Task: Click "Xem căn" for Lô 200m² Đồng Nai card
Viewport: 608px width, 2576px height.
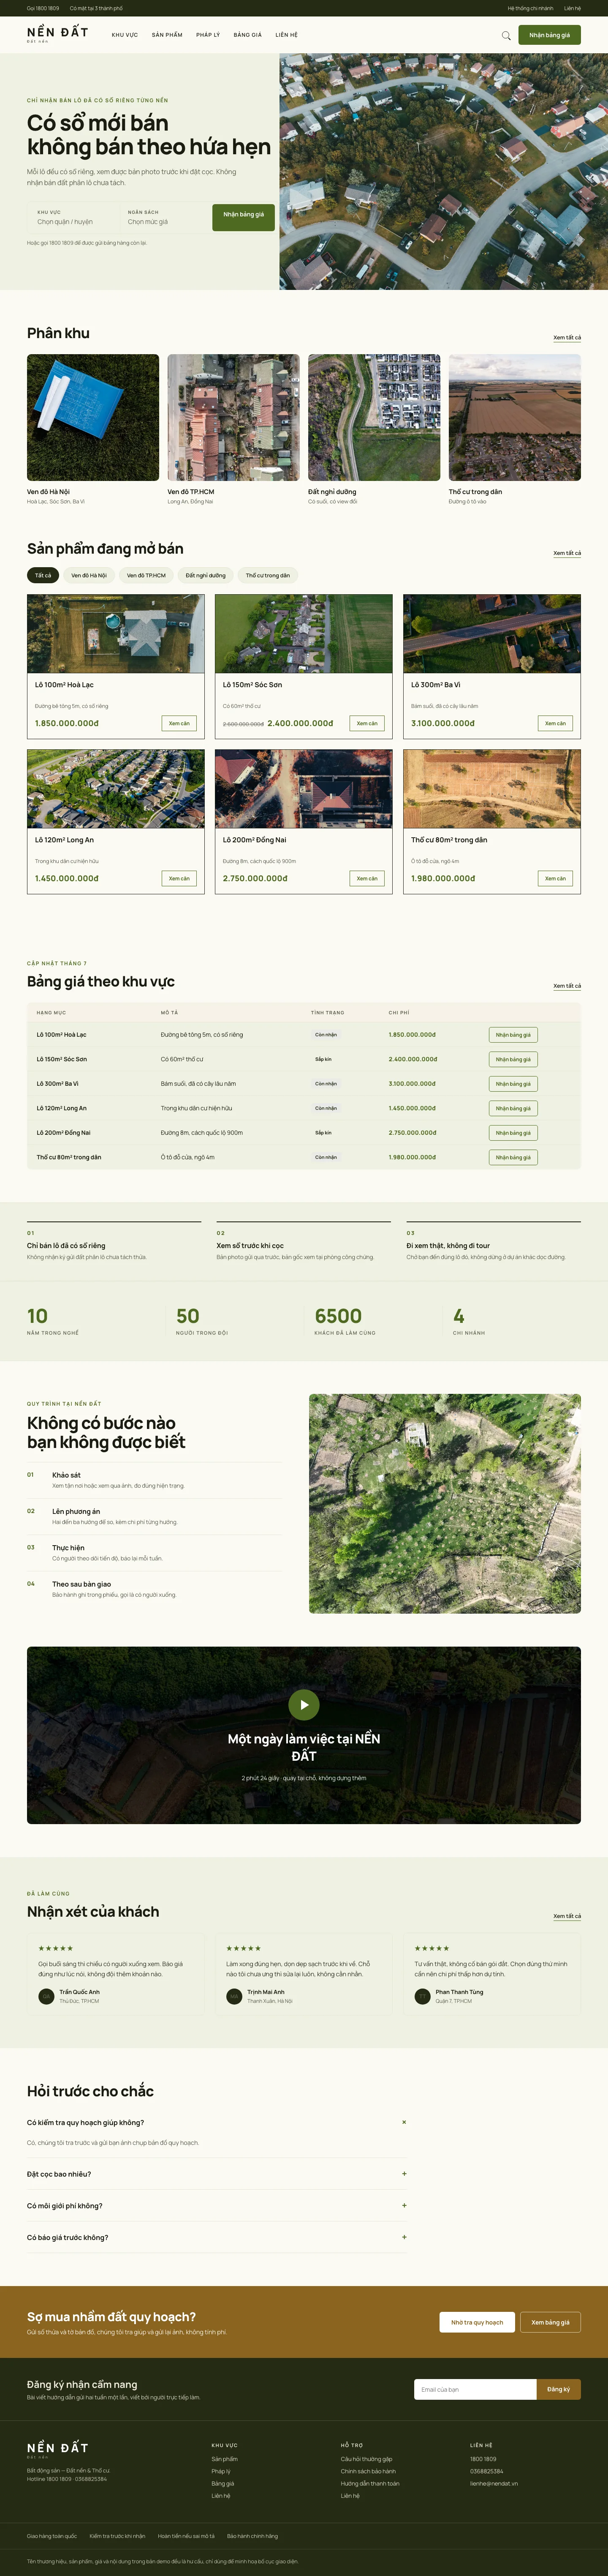Action: pos(367,878)
